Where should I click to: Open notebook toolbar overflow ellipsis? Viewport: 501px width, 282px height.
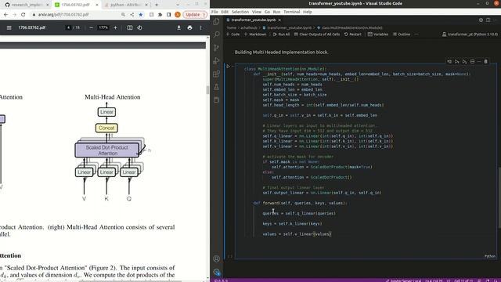[x=416, y=34]
